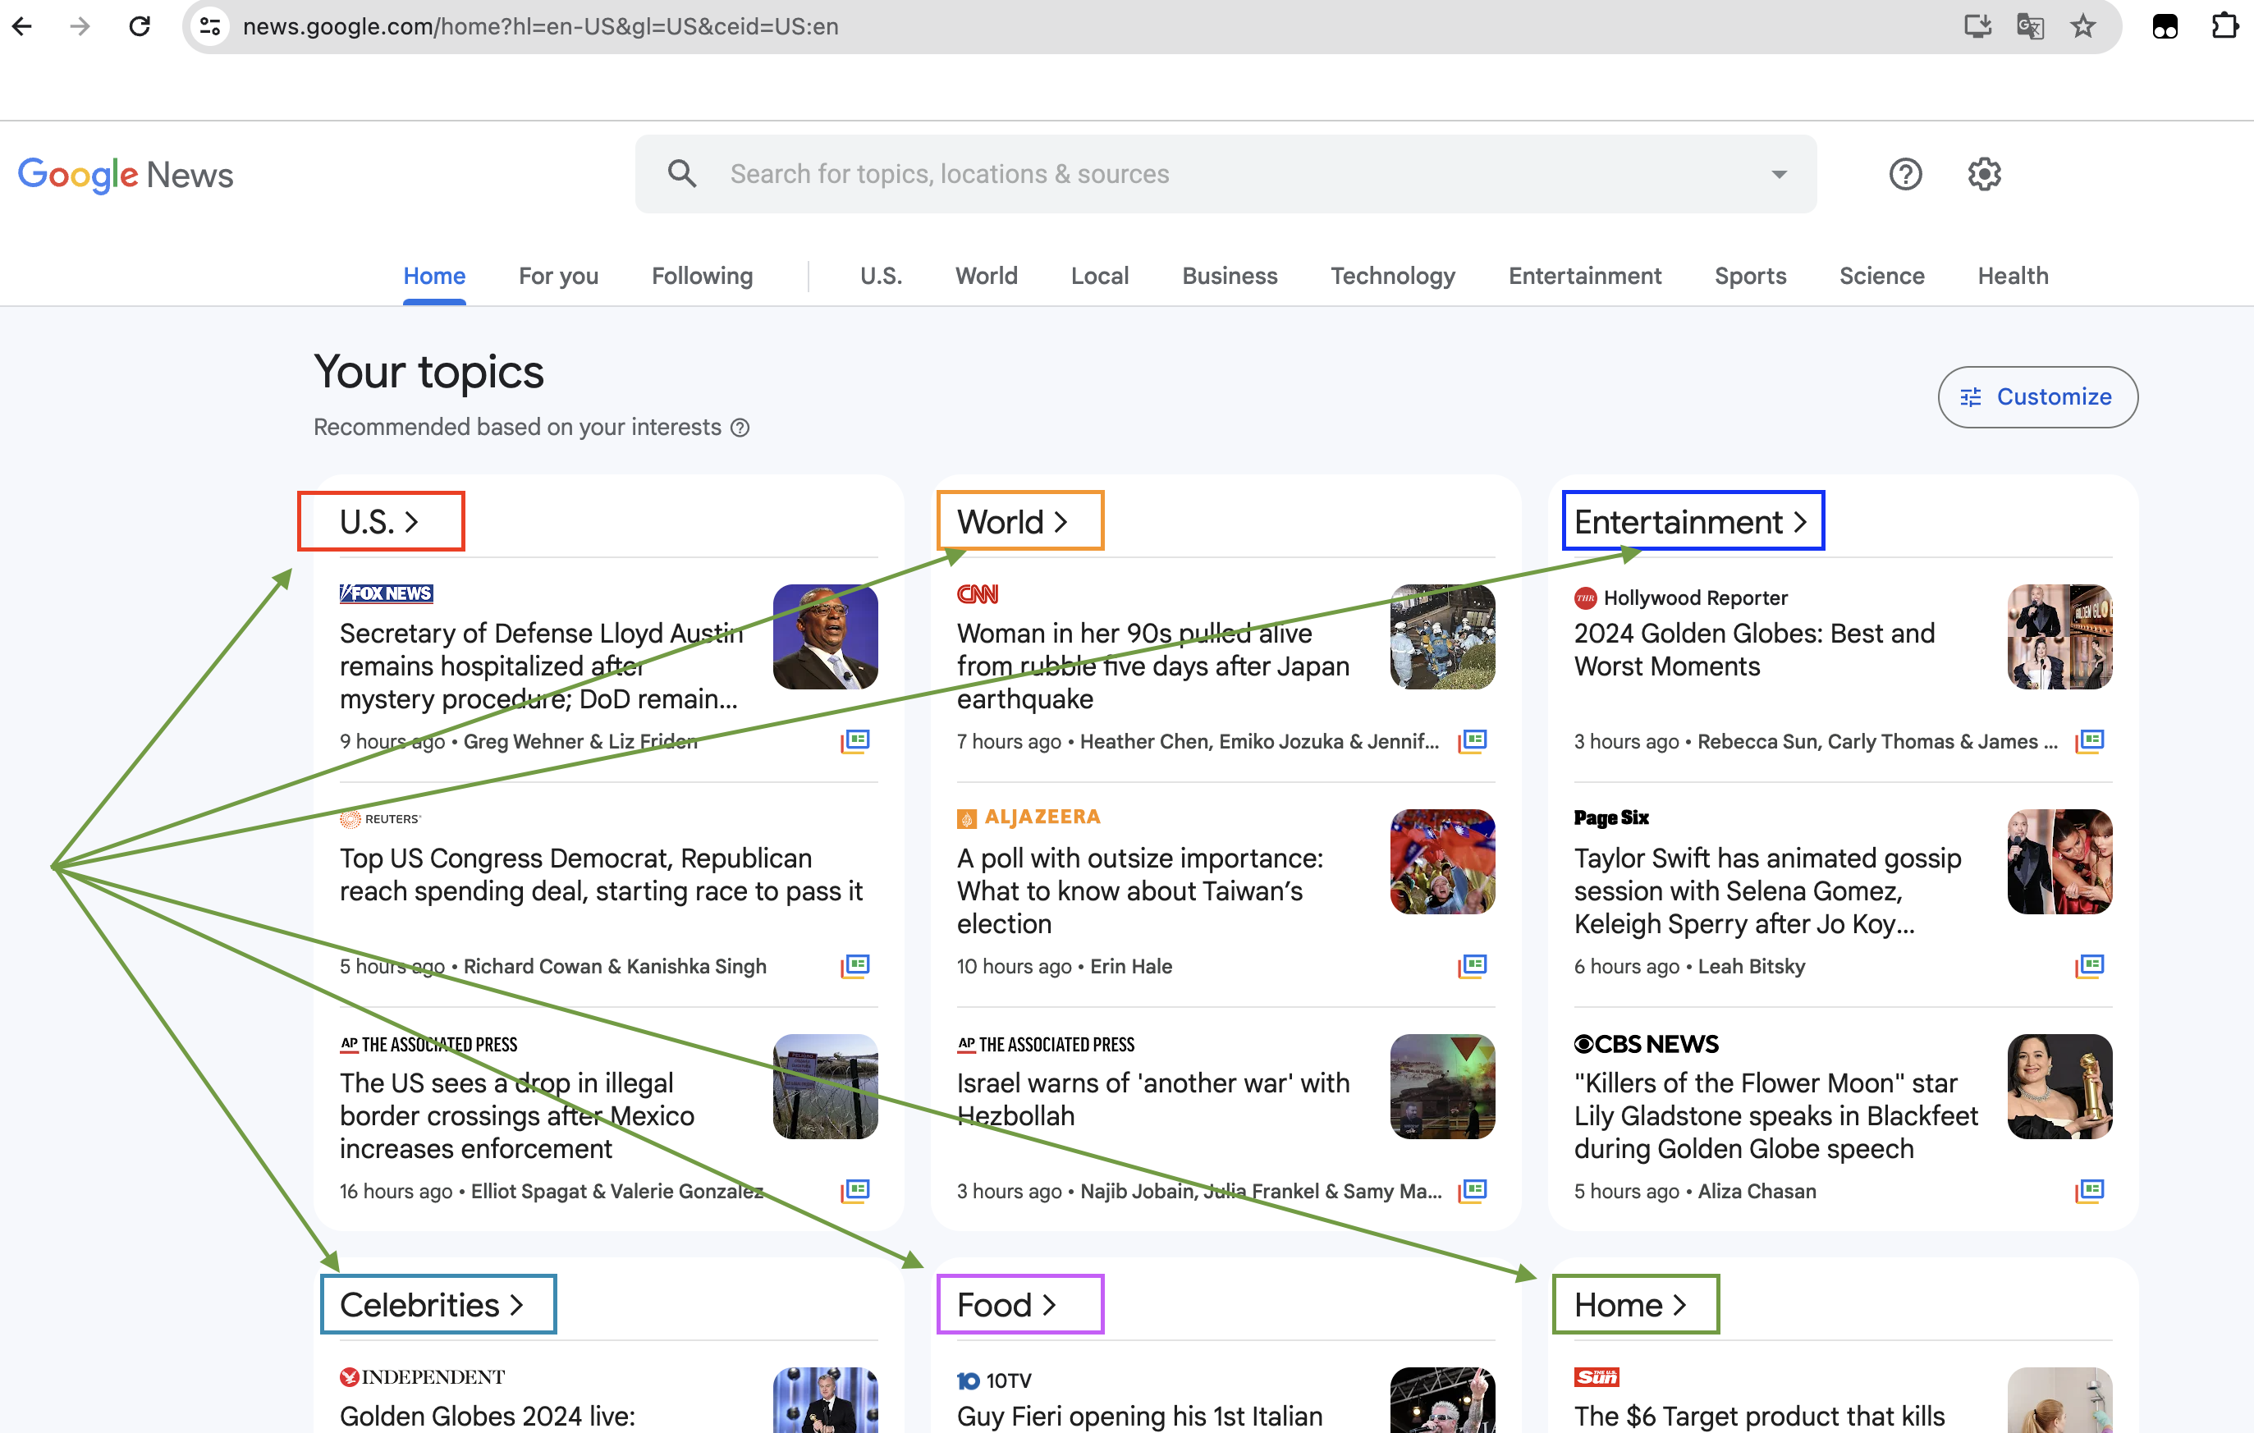Open full coverage icon for Lloyd Austin story
The image size is (2254, 1433).
pos(854,741)
